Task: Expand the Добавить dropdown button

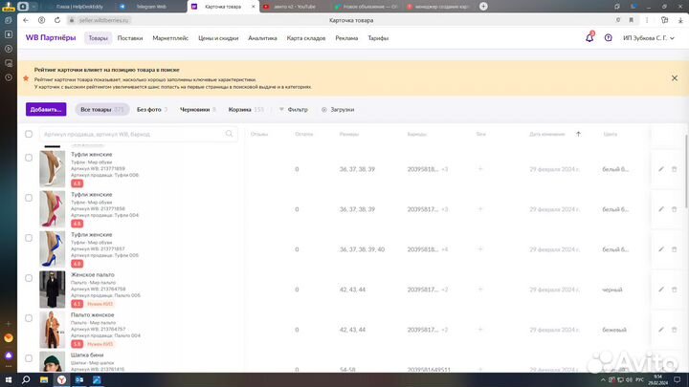Action: [46, 110]
